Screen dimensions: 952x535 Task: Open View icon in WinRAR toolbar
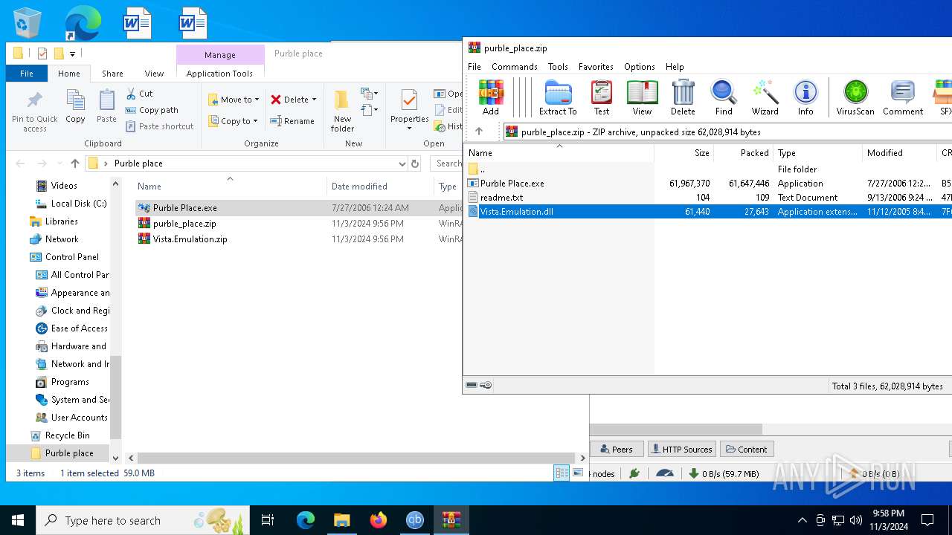pos(642,98)
